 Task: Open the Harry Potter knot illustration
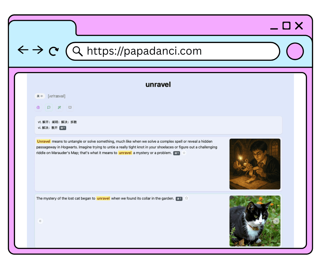(x=255, y=164)
